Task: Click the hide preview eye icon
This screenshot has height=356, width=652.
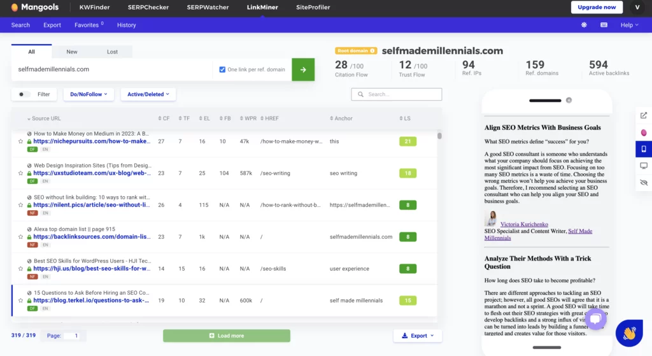Action: pyautogui.click(x=644, y=183)
